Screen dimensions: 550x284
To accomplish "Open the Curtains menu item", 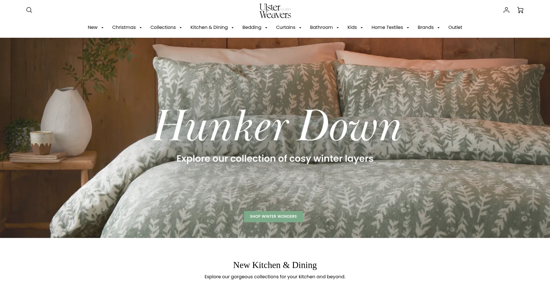I will click(x=286, y=27).
